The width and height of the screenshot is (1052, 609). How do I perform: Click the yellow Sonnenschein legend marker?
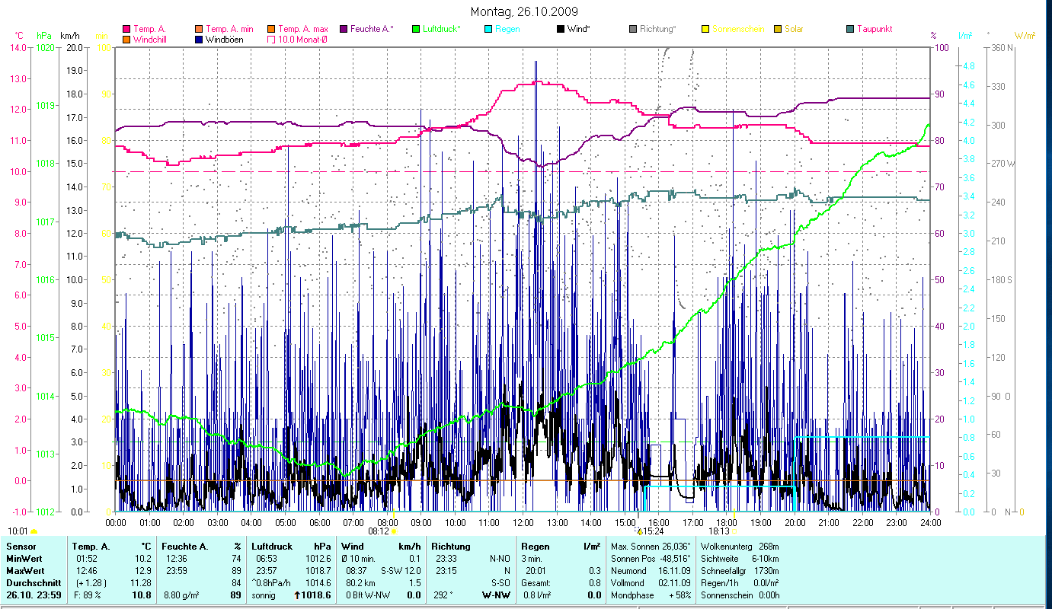point(705,29)
